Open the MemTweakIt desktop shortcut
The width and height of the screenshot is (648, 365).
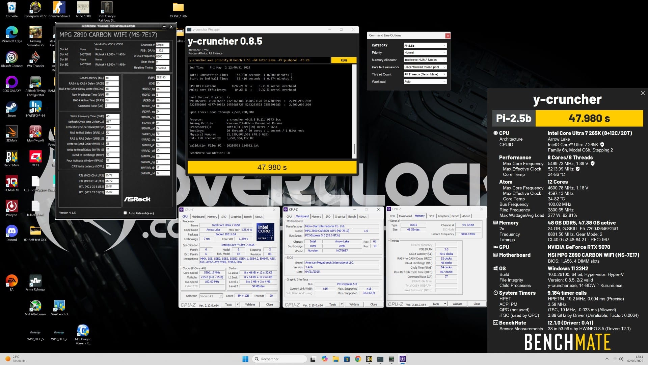coord(35,133)
